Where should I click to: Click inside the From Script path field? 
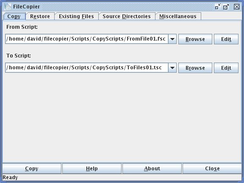click(87, 39)
